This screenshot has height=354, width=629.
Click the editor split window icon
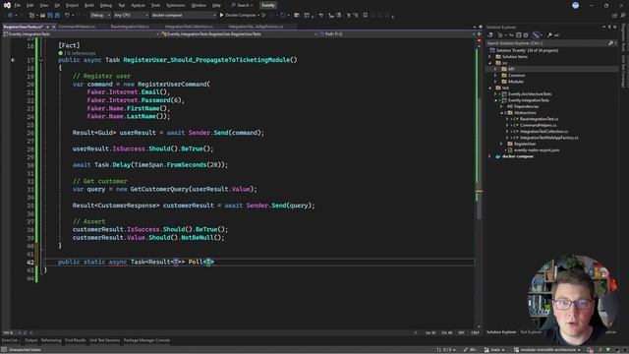pyautogui.click(x=479, y=34)
